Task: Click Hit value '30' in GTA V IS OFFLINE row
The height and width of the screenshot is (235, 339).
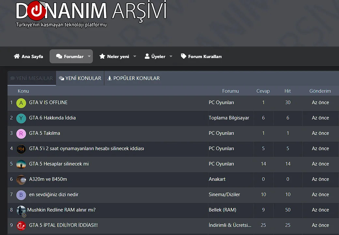Action: pos(288,102)
